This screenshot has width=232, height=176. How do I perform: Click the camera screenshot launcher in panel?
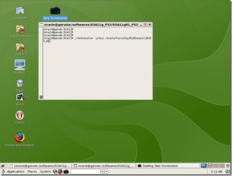[x=66, y=171]
